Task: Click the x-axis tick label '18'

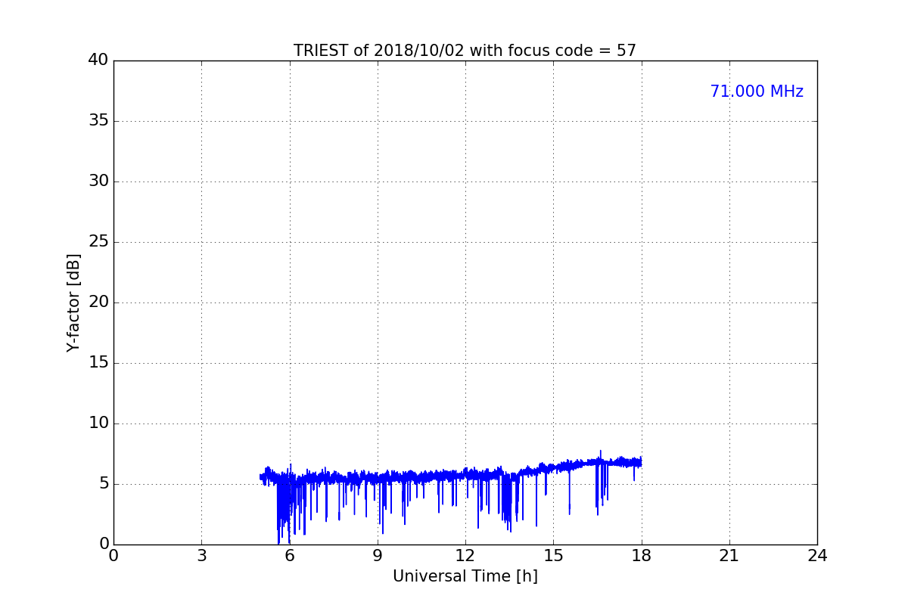Action: (642, 556)
